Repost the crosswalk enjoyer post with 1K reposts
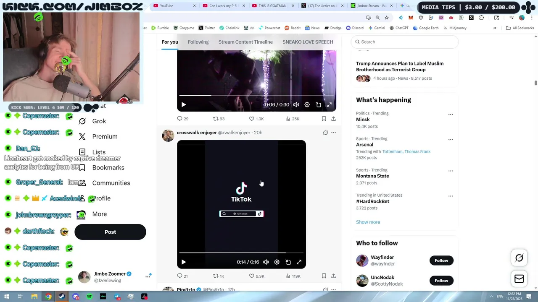538x302 pixels. (219, 276)
